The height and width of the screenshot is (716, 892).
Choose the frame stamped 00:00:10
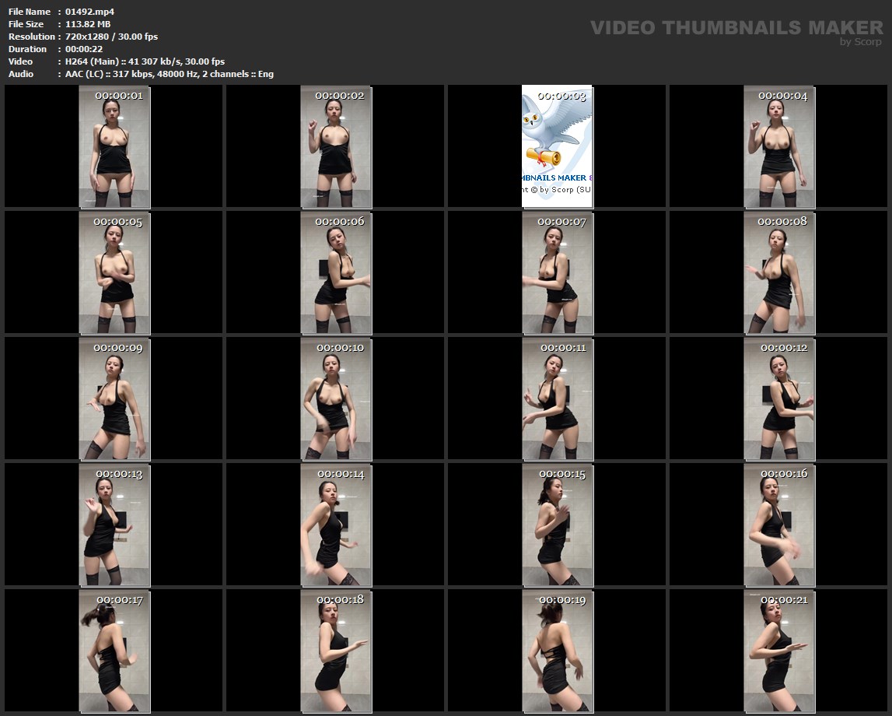pyautogui.click(x=336, y=398)
